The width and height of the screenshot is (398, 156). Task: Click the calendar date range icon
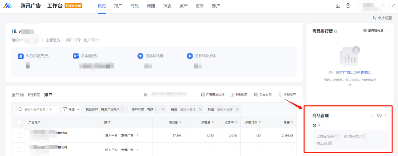(146, 94)
